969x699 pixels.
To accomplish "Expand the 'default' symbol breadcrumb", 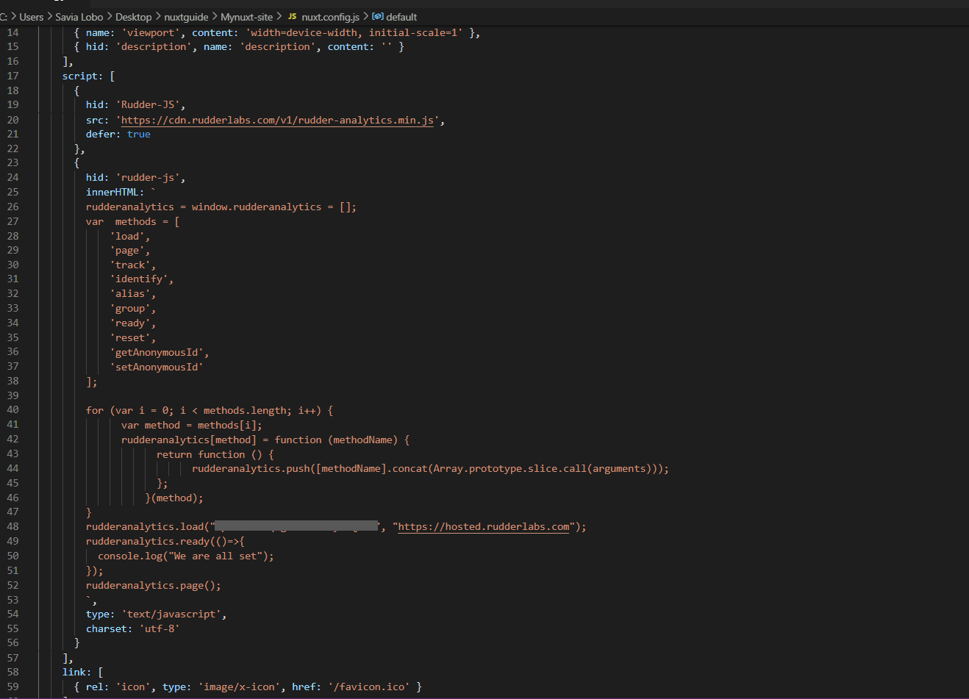I will pos(401,17).
